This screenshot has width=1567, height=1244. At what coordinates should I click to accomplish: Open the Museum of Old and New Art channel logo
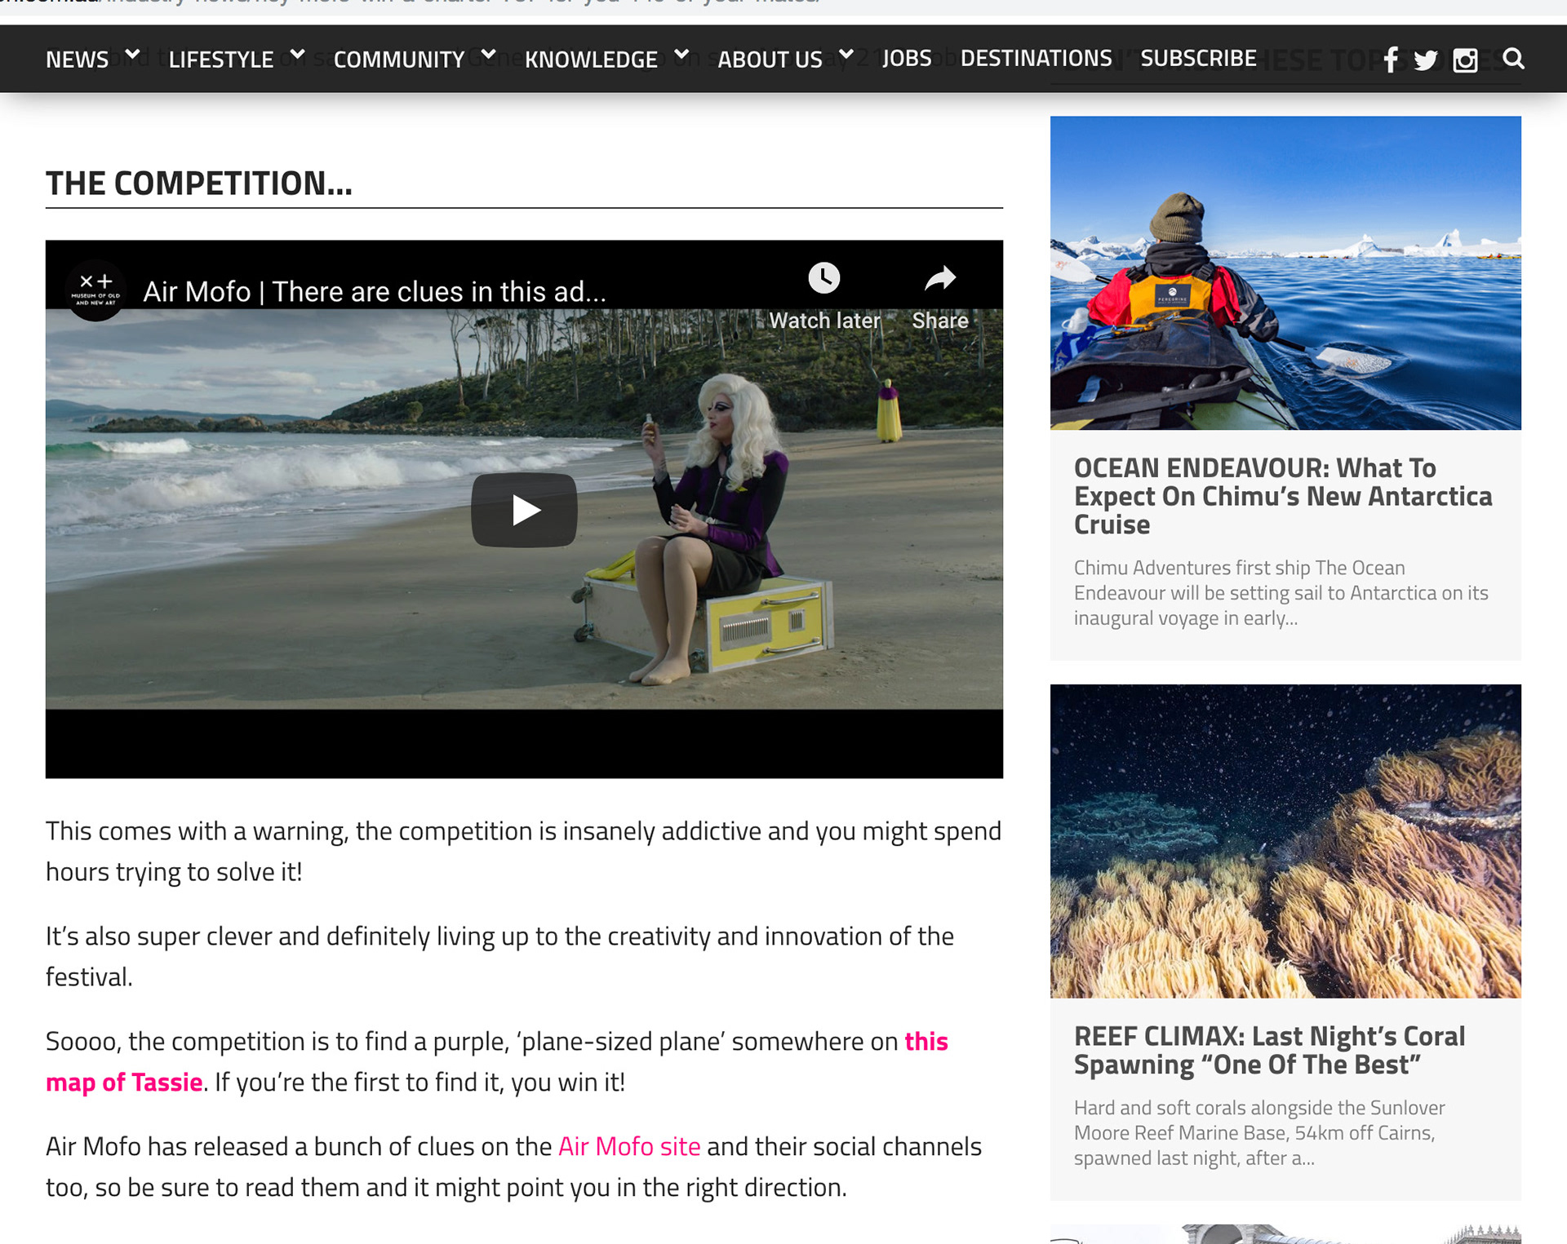tap(95, 290)
